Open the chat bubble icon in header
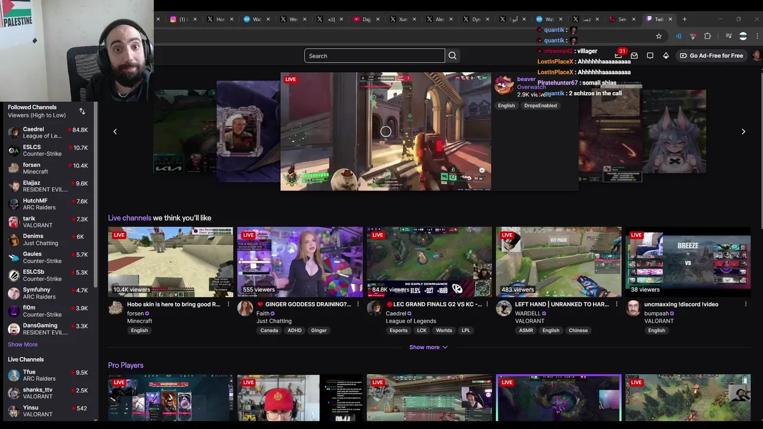 650,55
